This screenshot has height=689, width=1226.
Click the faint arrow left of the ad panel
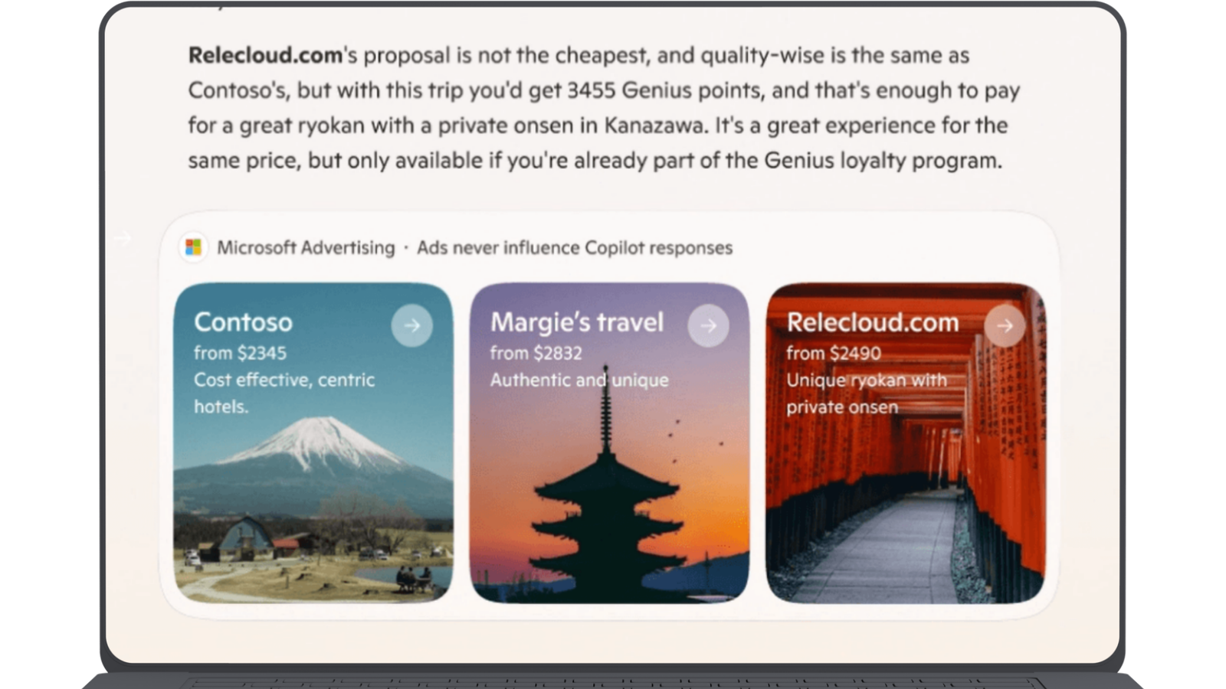123,239
